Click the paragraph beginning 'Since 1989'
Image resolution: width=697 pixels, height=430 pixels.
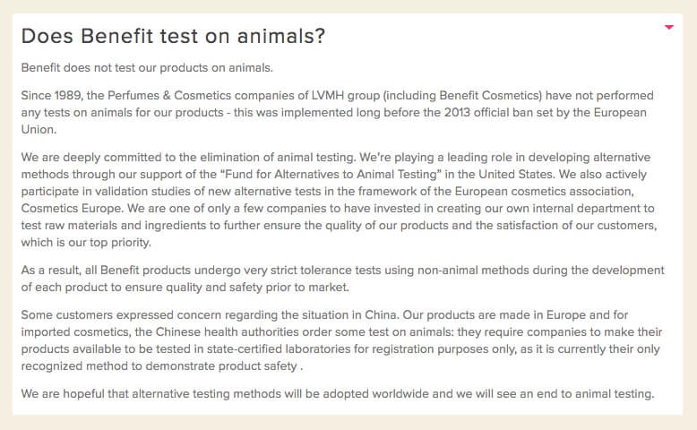click(338, 113)
